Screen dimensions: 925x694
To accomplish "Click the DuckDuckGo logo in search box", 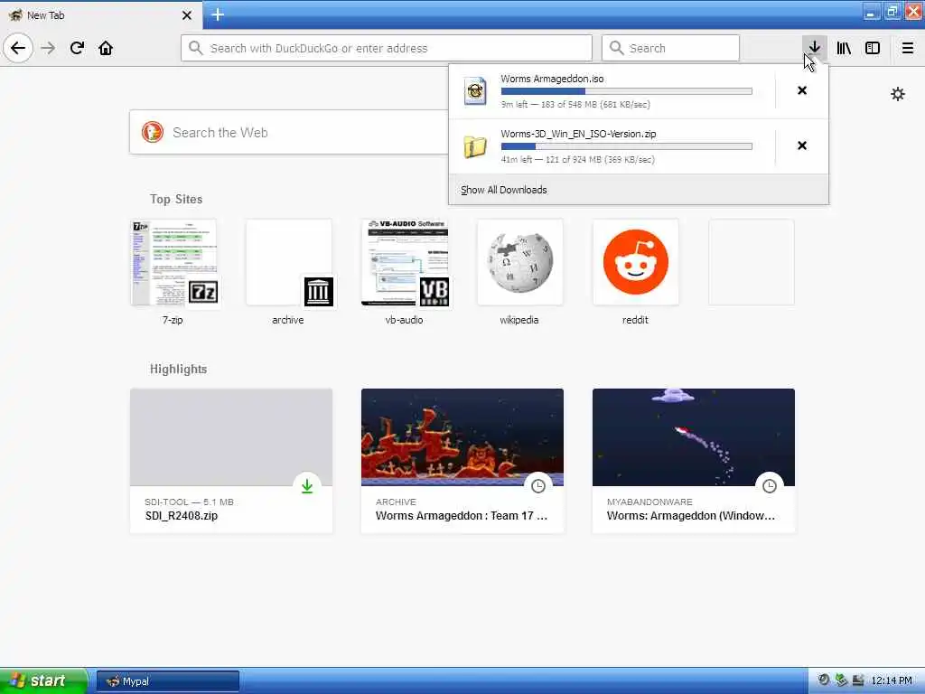I will [x=152, y=132].
